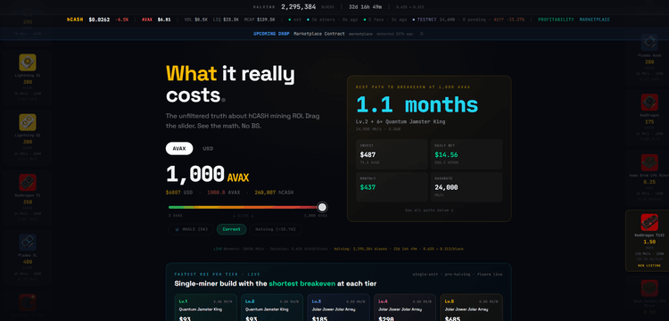The height and width of the screenshot is (321, 669).
Task: Click the Marketplace Contract drop link
Action: pos(318,34)
